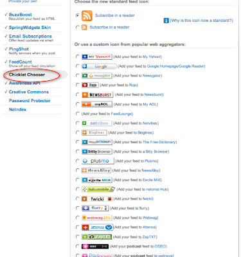This screenshot has height=257, width=241.
Task: Select the small standard feed icon radio button
Action: pos(78,27)
